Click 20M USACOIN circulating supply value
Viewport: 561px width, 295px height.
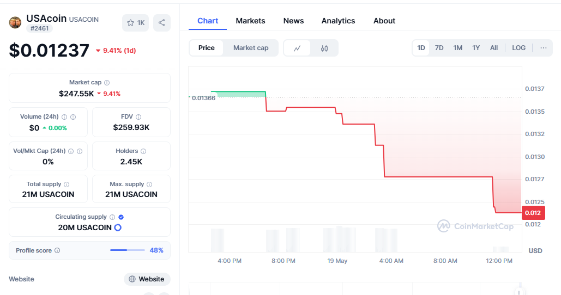click(x=85, y=228)
